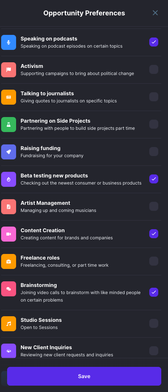Click the Activism flag icon
This screenshot has height=392, width=168.
9,70
